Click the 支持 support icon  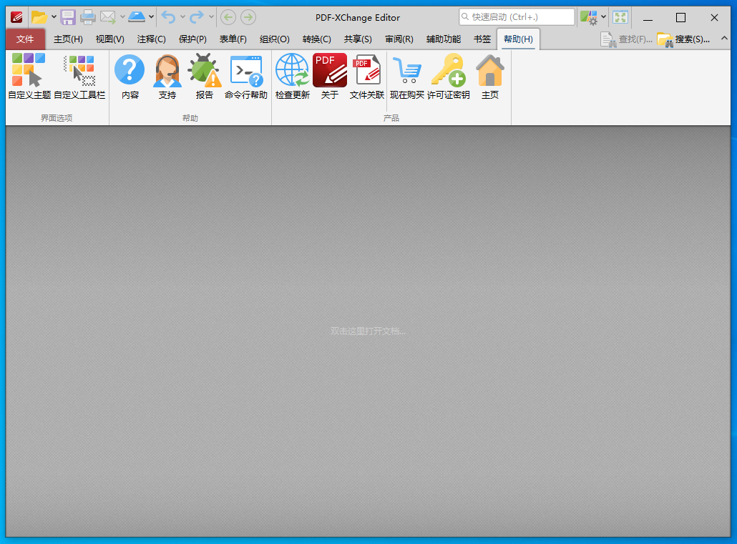click(167, 70)
